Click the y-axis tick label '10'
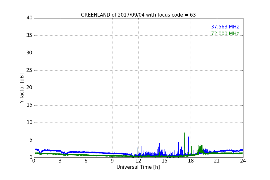Image resolution: width=270 pixels, height=180 pixels. pos(29,122)
